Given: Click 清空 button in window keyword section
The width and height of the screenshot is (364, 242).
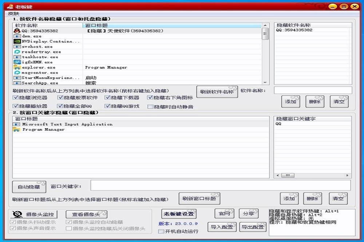Looking at the screenshot, I should click(338, 199).
